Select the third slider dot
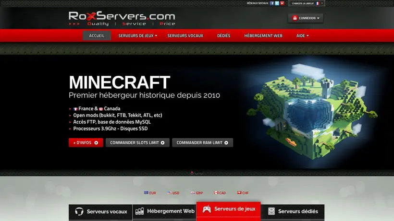Image resolution: width=394 pixels, height=221 pixels. (x=201, y=173)
